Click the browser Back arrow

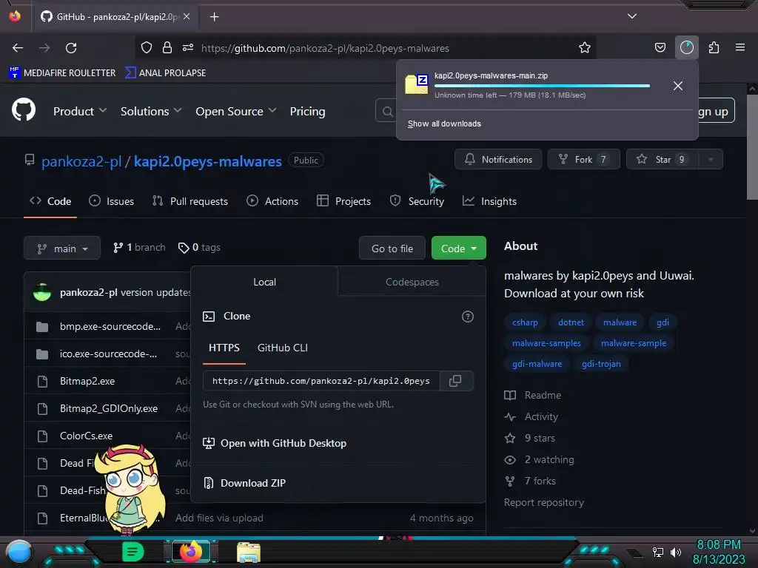(18, 48)
